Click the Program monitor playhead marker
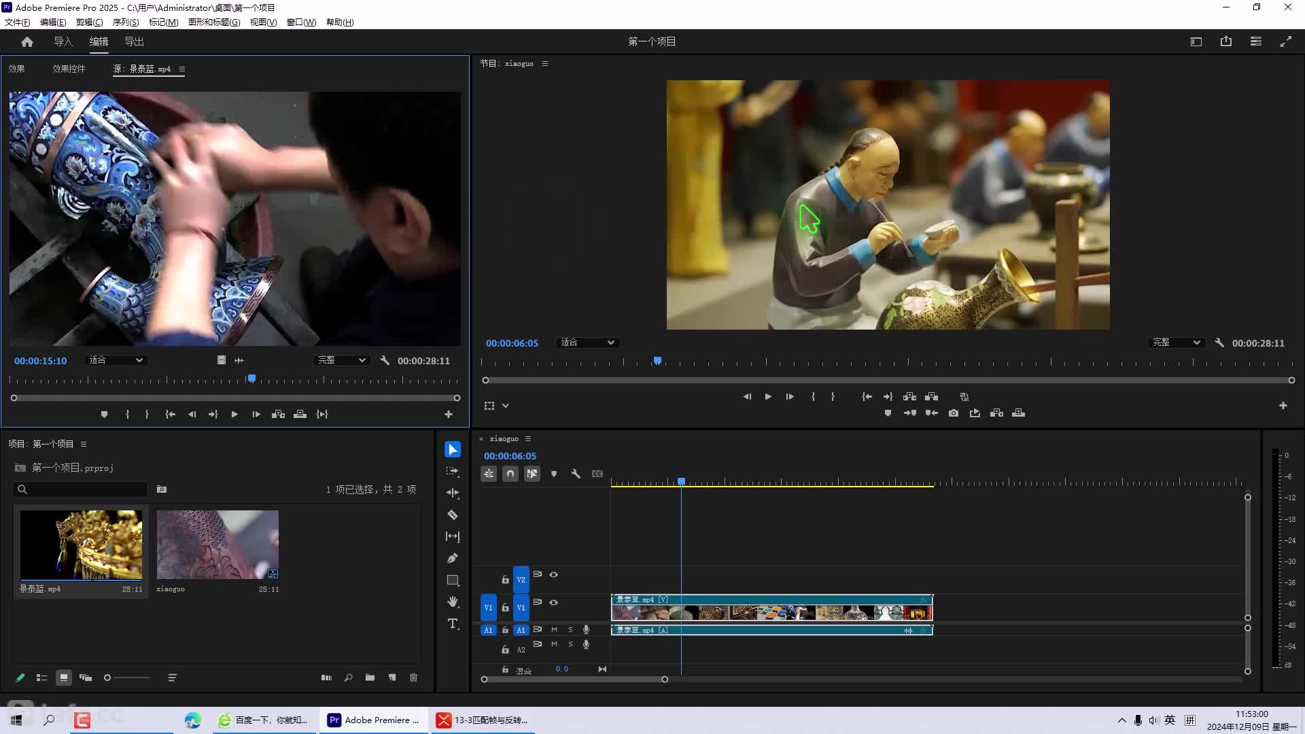 (x=657, y=361)
